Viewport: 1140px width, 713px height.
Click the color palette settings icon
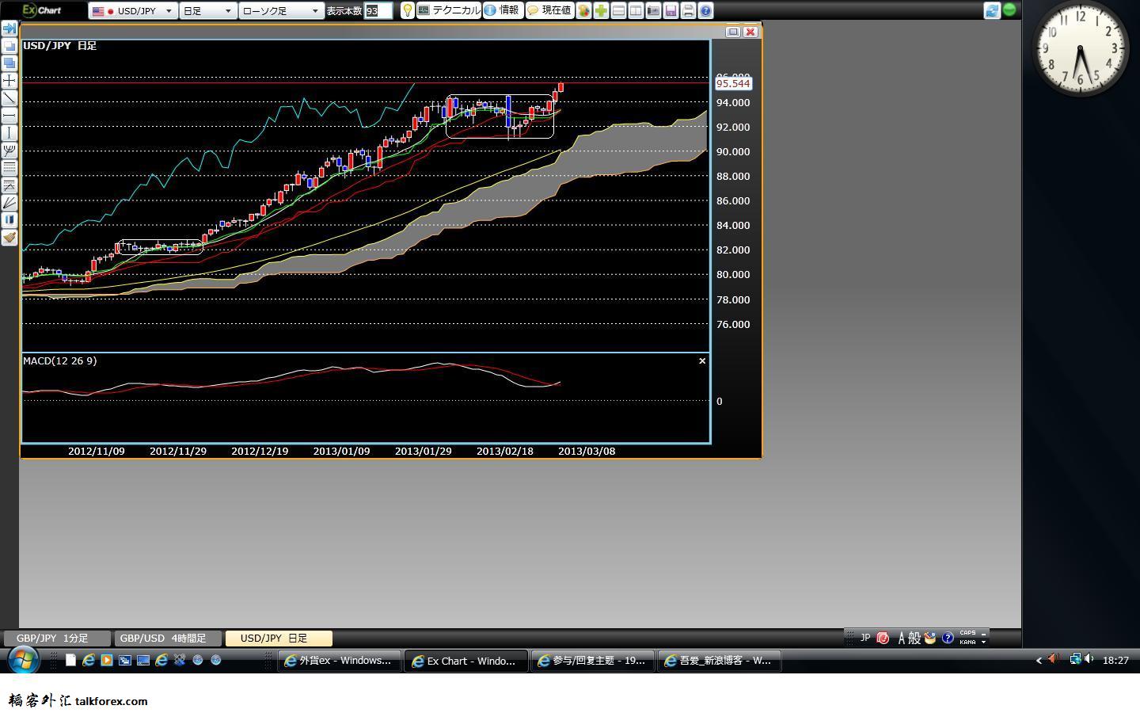tap(583, 11)
